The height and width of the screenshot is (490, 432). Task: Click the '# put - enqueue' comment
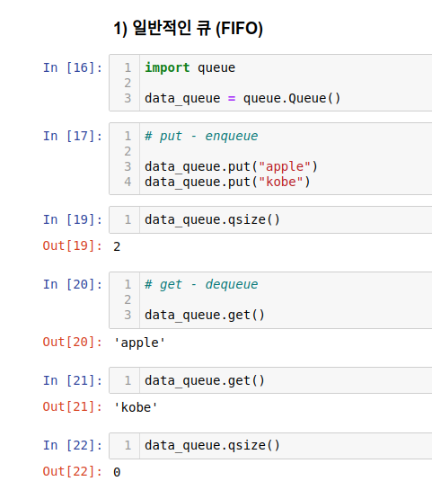(201, 136)
